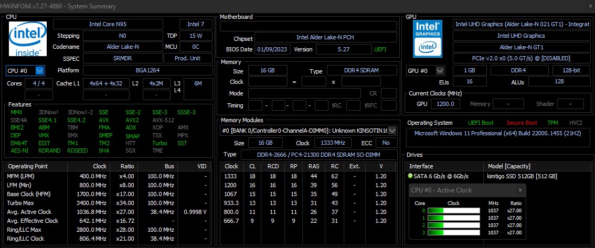Click Core 0 clock bar in Active Clock
This screenshot has width=595, height=248.
pos(453,211)
